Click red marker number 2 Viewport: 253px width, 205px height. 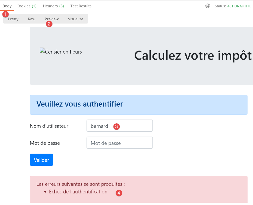click(49, 24)
